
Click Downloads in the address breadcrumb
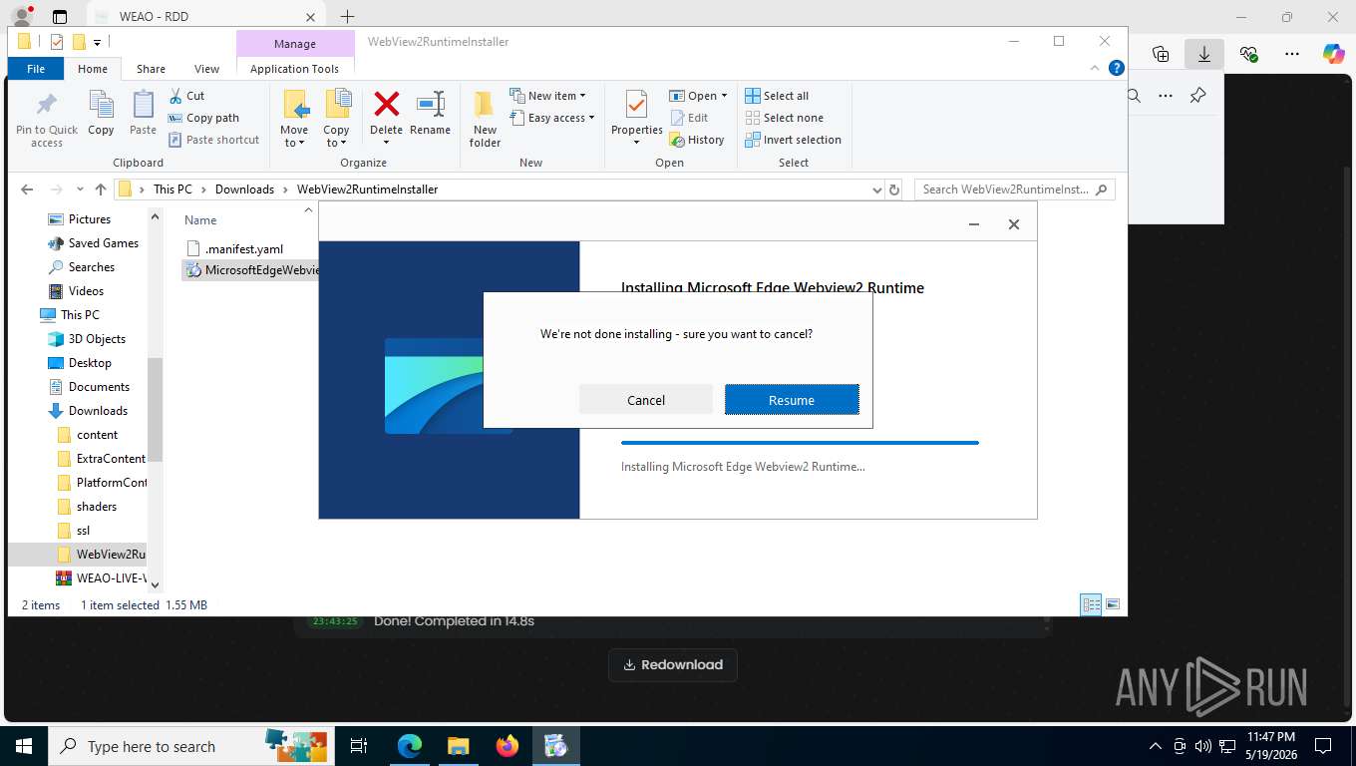[244, 190]
